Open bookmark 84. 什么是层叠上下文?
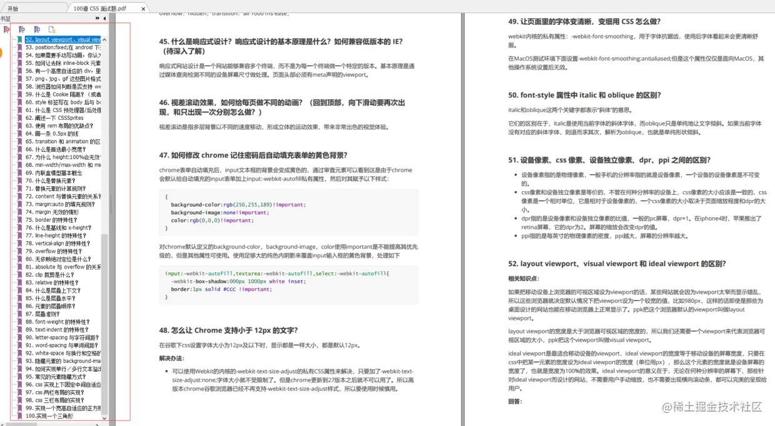The image size is (775, 426). coord(53,290)
